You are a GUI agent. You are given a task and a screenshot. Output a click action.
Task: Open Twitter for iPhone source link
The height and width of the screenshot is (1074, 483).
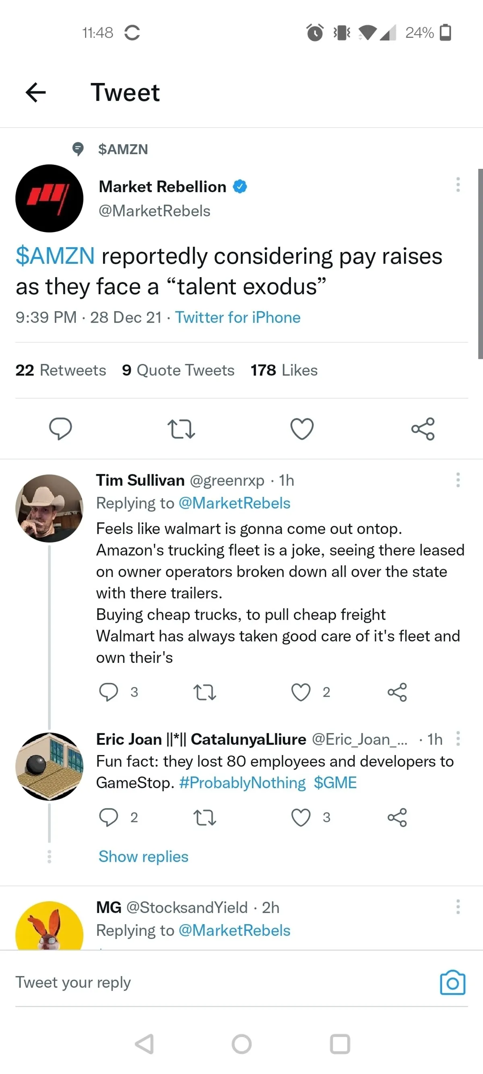(237, 317)
